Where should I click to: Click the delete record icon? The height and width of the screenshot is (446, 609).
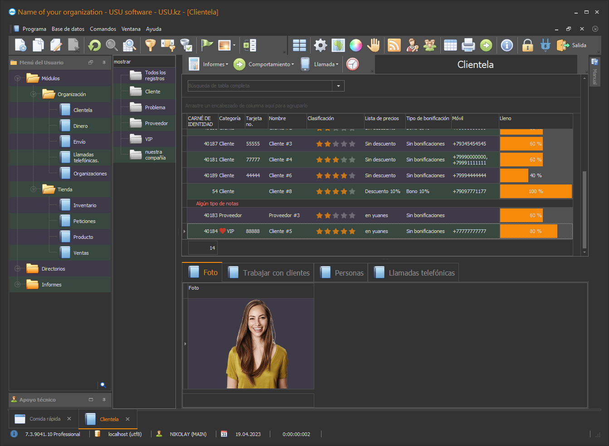coord(73,45)
